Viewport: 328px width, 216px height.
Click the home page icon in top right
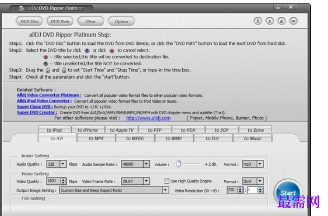click(281, 21)
